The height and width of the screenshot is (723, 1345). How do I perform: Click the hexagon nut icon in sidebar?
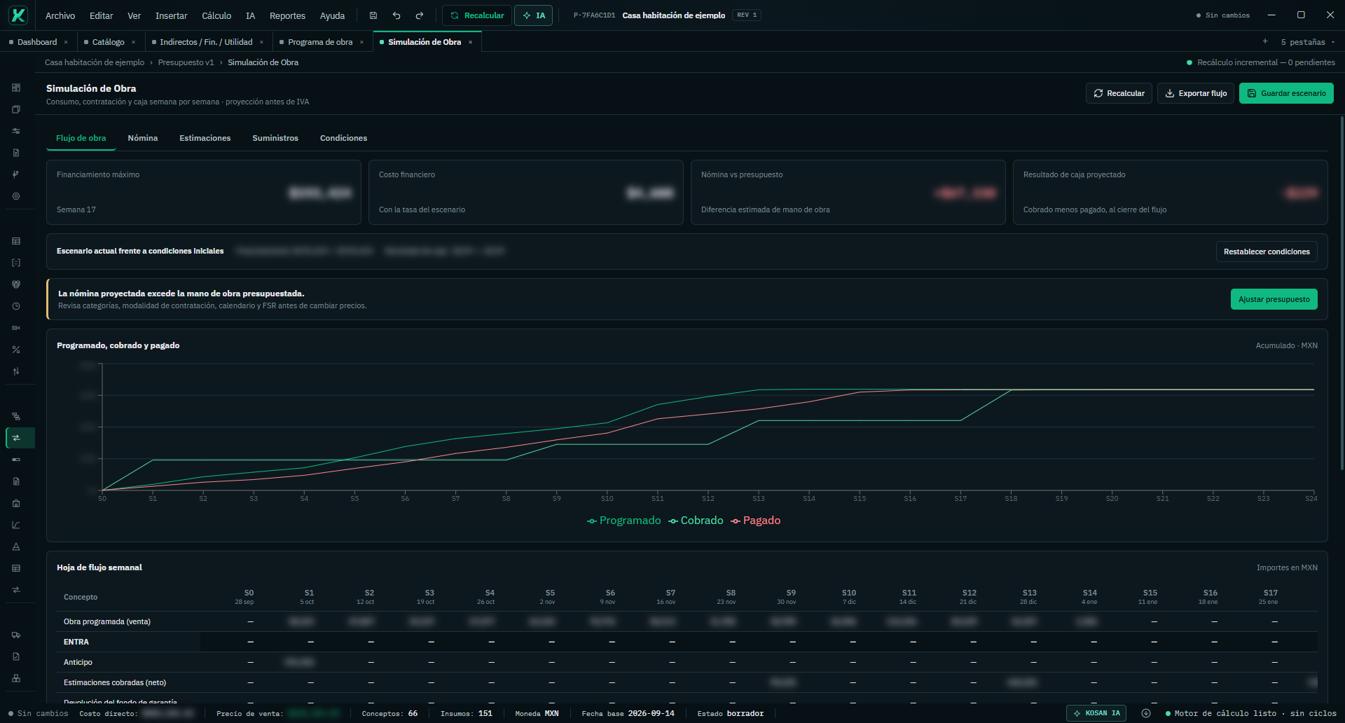click(x=16, y=196)
